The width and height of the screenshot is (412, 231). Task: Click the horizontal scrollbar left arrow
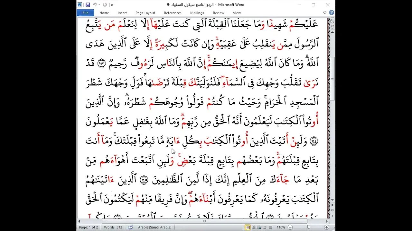80,221
